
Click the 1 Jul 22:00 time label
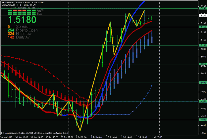157,137
